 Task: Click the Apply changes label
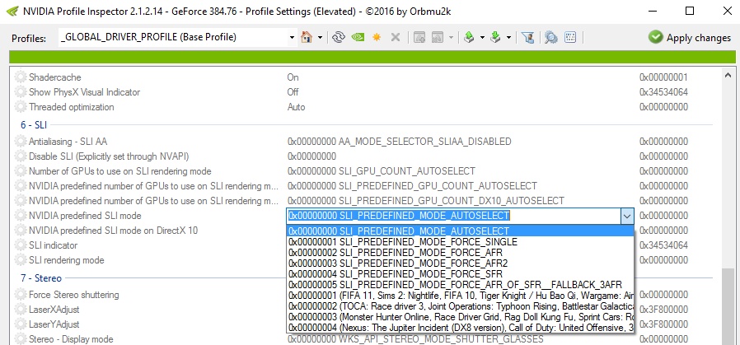[699, 38]
